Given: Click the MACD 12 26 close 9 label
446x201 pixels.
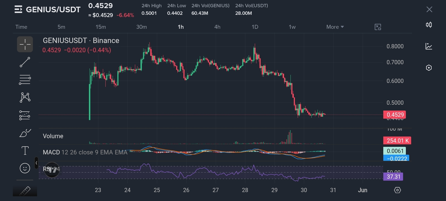Looking at the screenshot, I should coord(85,152).
